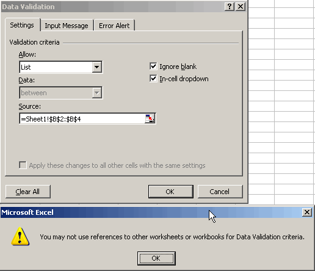The width and height of the screenshot is (315, 271).
Task: Close the Microsoft Excel warning dialog
Action: (307, 212)
